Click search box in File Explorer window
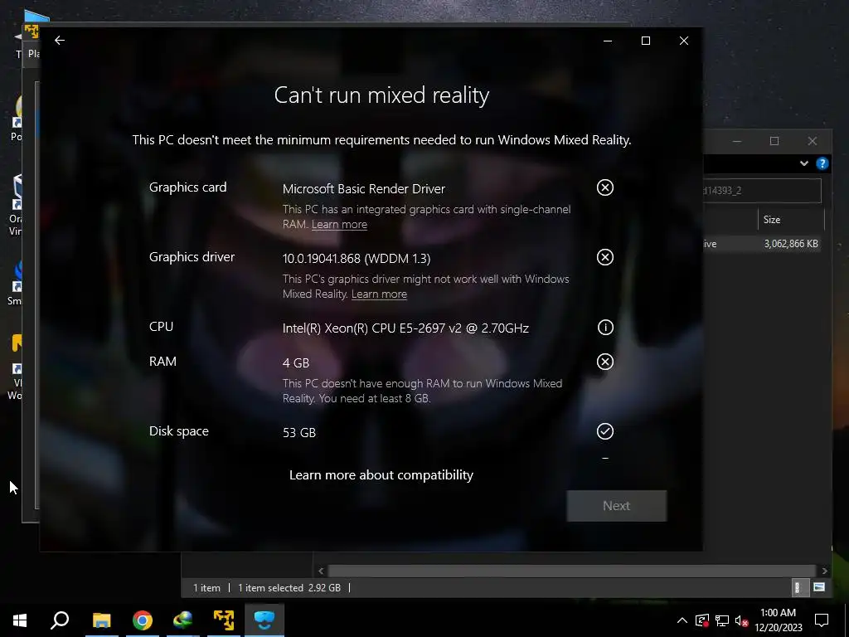849x637 pixels. (x=762, y=191)
